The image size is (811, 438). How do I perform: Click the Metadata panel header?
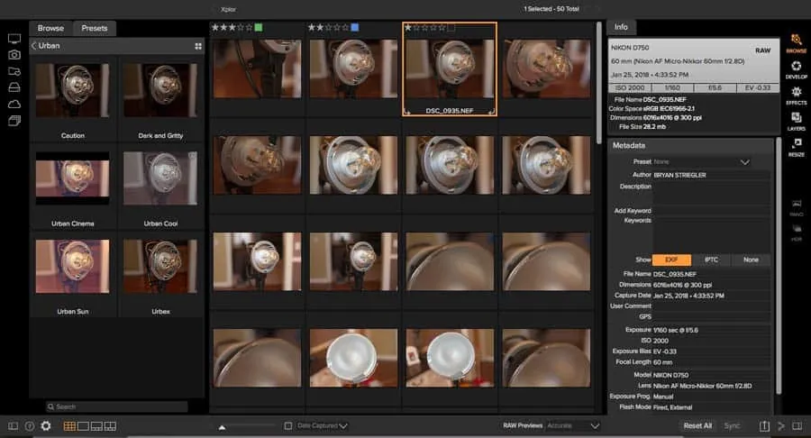(692, 145)
